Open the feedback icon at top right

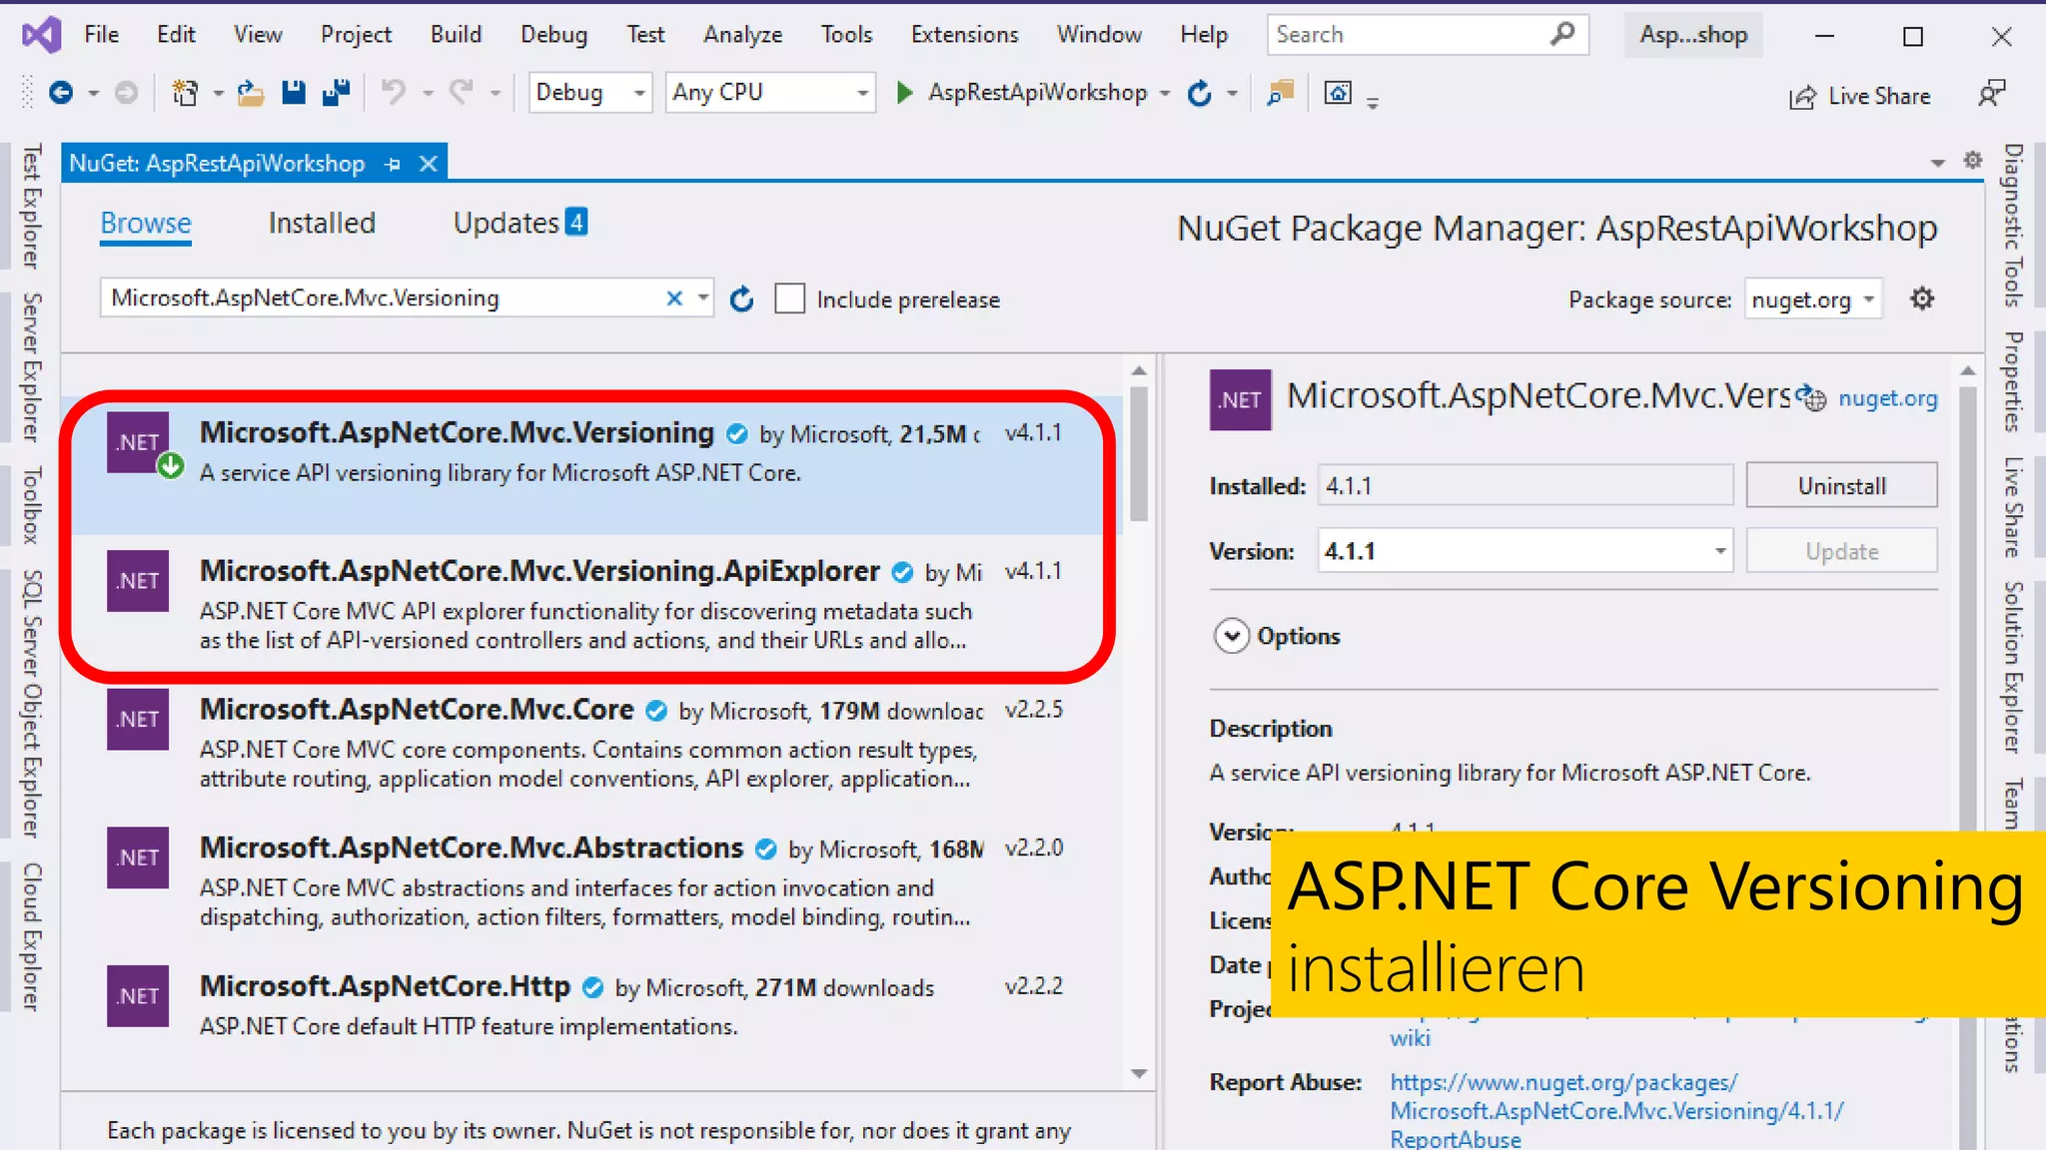pos(1991,94)
